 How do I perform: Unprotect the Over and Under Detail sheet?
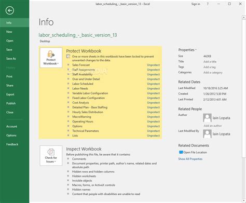pos(153,79)
